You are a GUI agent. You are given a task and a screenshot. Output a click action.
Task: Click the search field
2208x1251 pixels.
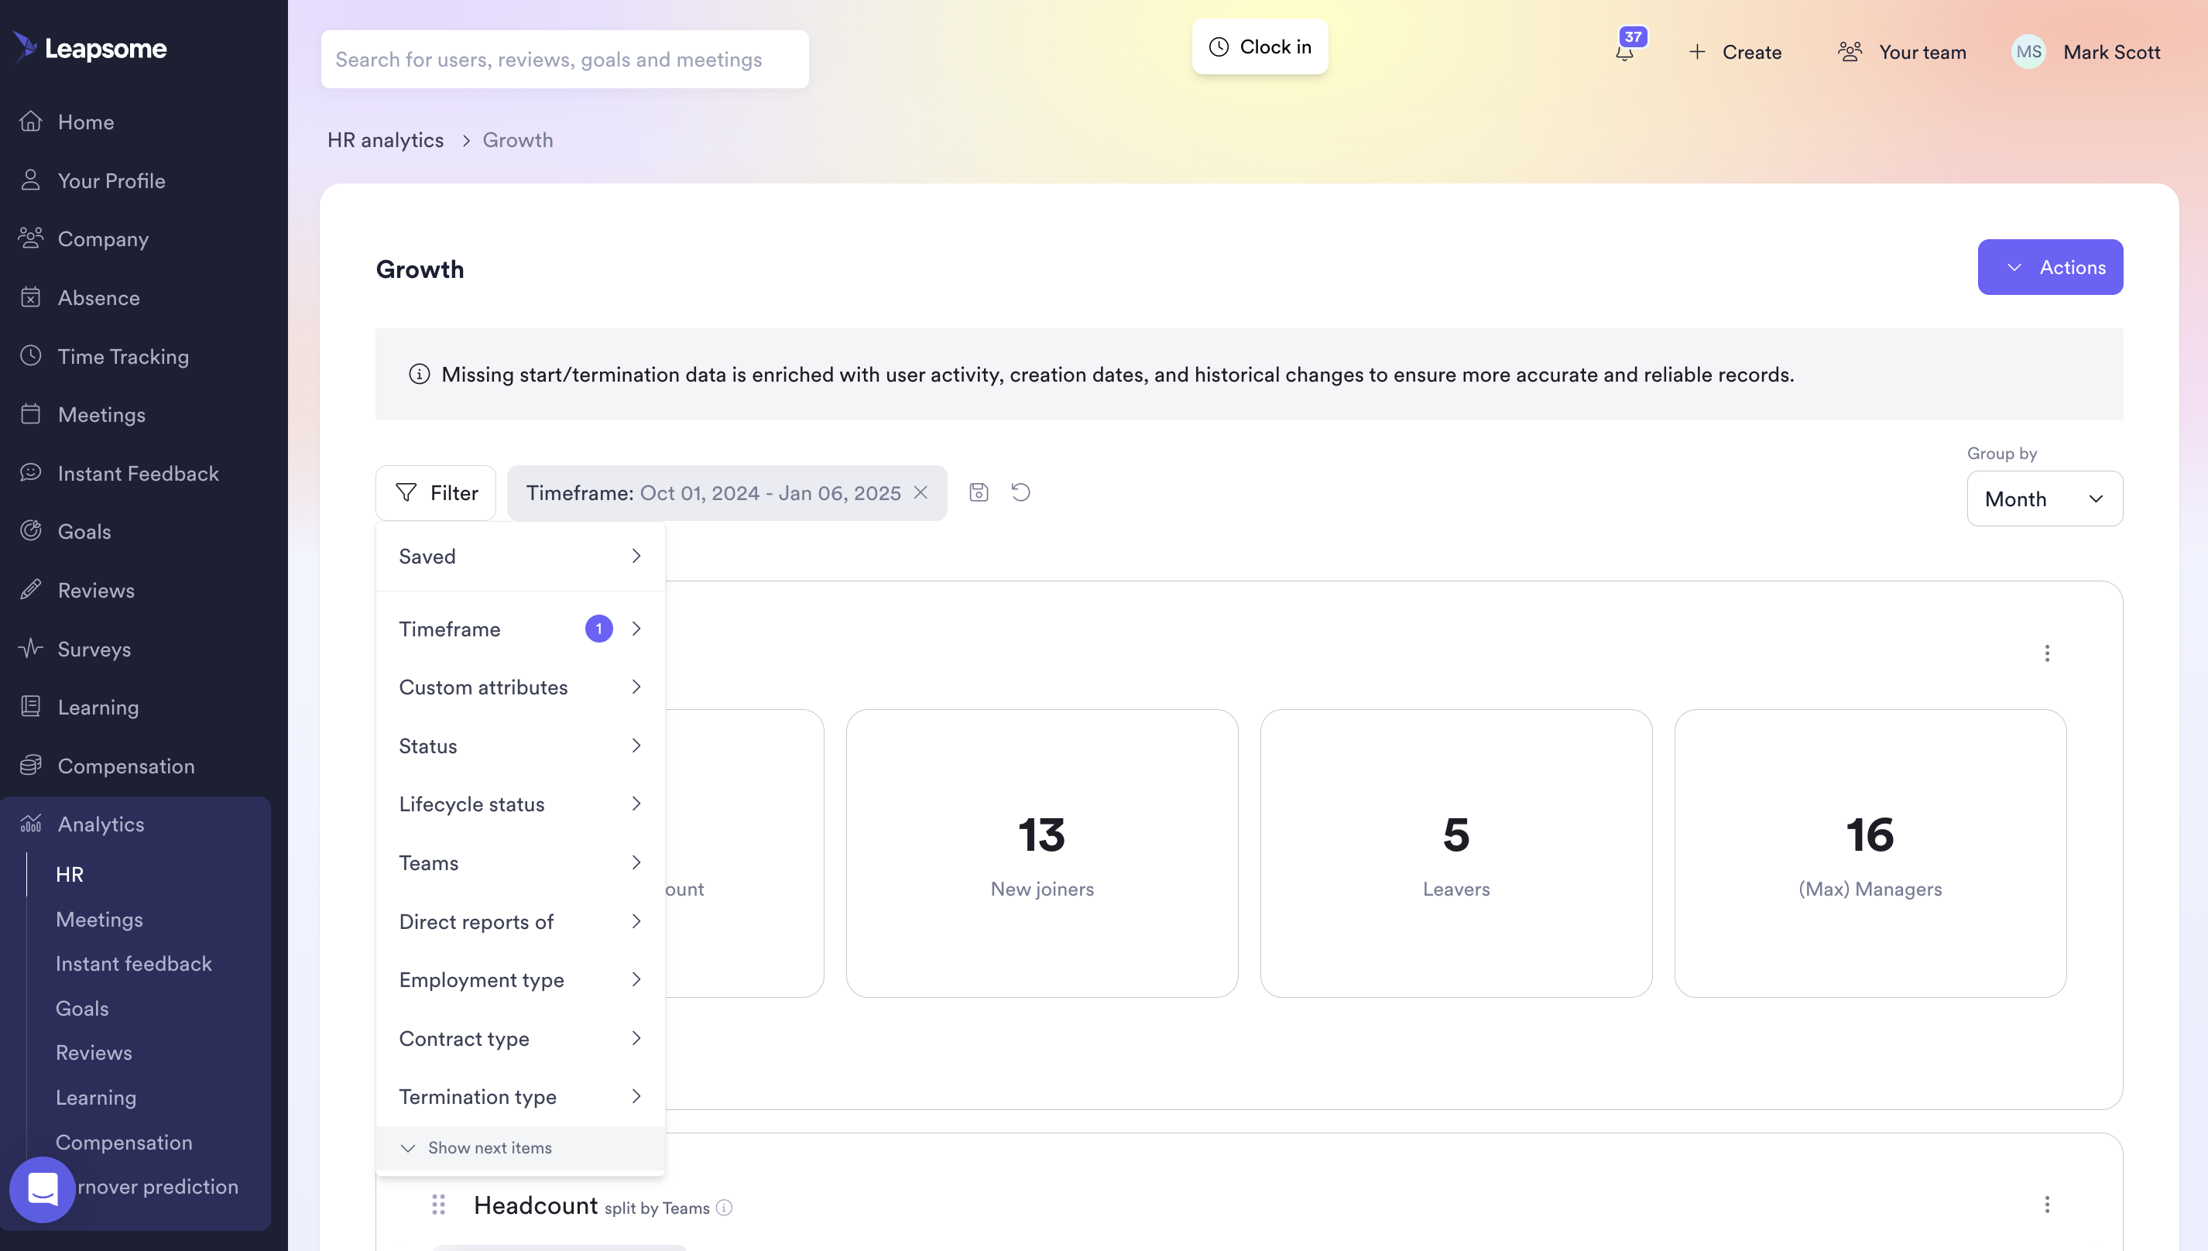coord(564,60)
